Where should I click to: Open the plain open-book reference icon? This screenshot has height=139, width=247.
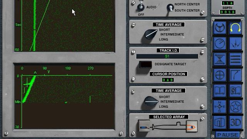[x=220, y=91]
